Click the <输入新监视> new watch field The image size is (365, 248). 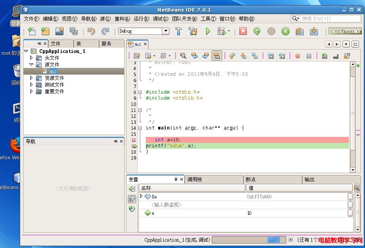point(166,205)
